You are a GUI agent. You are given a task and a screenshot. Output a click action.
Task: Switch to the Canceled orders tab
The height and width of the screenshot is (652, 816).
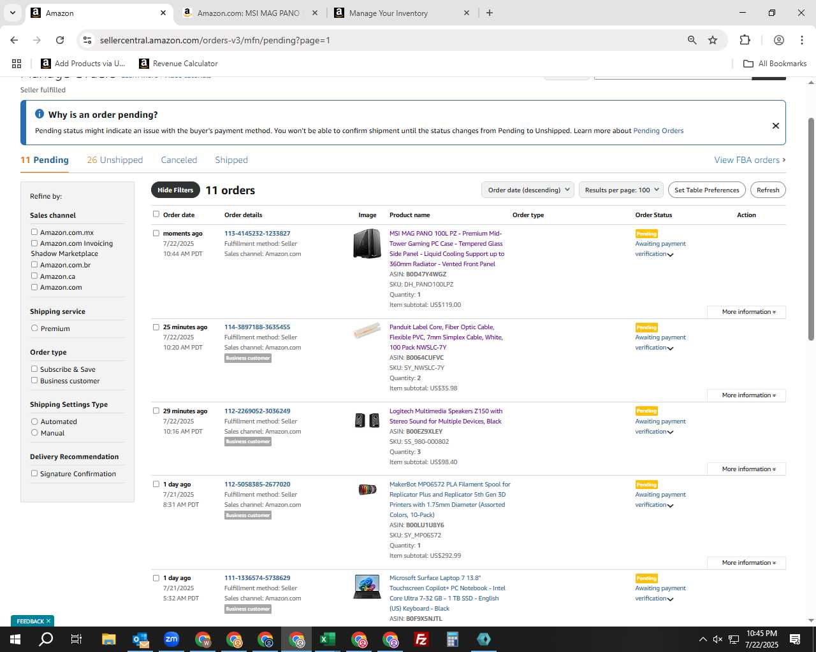(x=179, y=160)
